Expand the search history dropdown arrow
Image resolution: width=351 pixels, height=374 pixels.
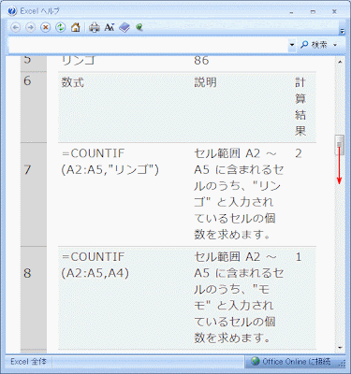coord(292,45)
